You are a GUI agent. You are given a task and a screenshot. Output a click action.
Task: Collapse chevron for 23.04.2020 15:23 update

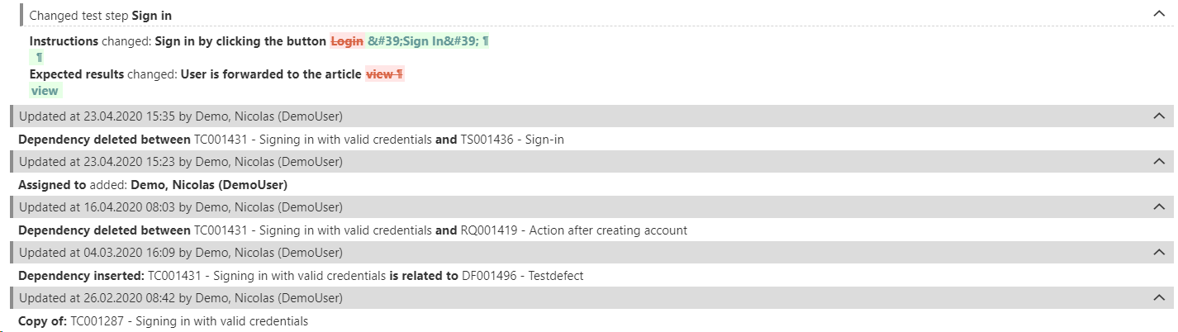coord(1158,162)
